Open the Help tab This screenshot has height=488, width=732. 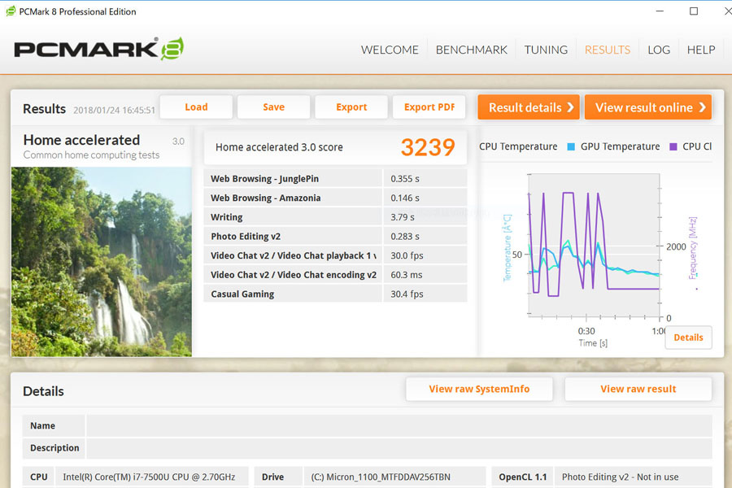[701, 50]
